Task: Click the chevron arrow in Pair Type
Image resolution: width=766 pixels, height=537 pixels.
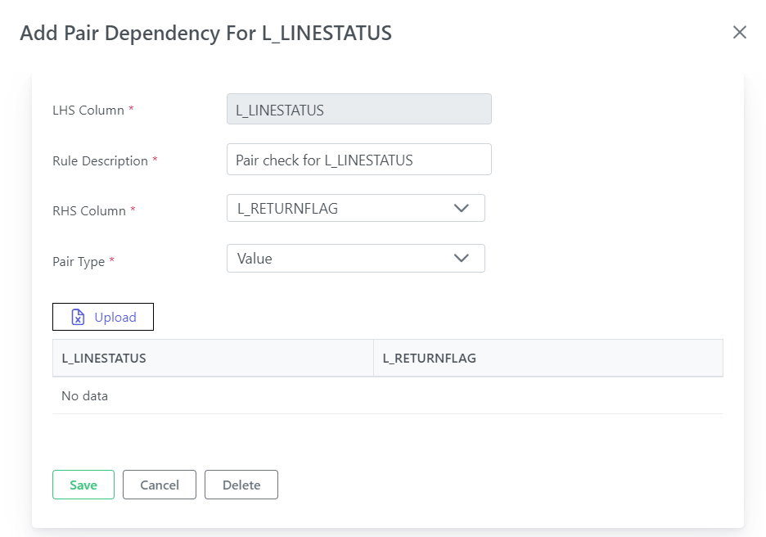Action: [x=462, y=258]
